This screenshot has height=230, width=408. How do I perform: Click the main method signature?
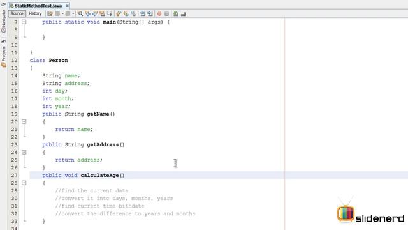(106, 22)
